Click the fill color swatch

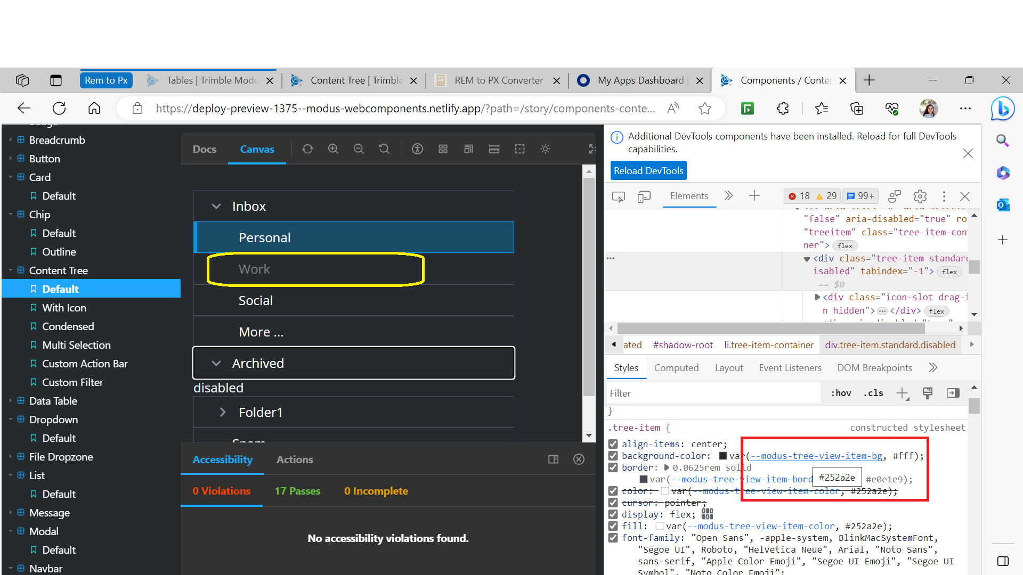pyautogui.click(x=661, y=526)
